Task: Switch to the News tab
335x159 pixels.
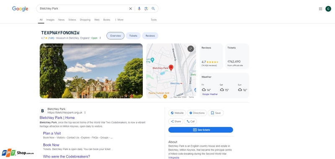Action: 61,20
